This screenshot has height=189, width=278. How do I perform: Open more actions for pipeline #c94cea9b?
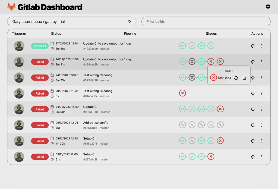(x=261, y=62)
